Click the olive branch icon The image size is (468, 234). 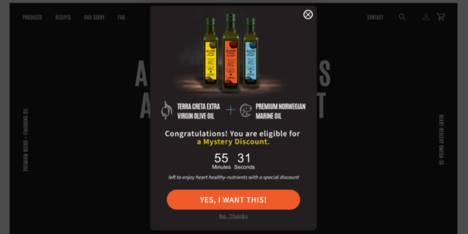167,110
